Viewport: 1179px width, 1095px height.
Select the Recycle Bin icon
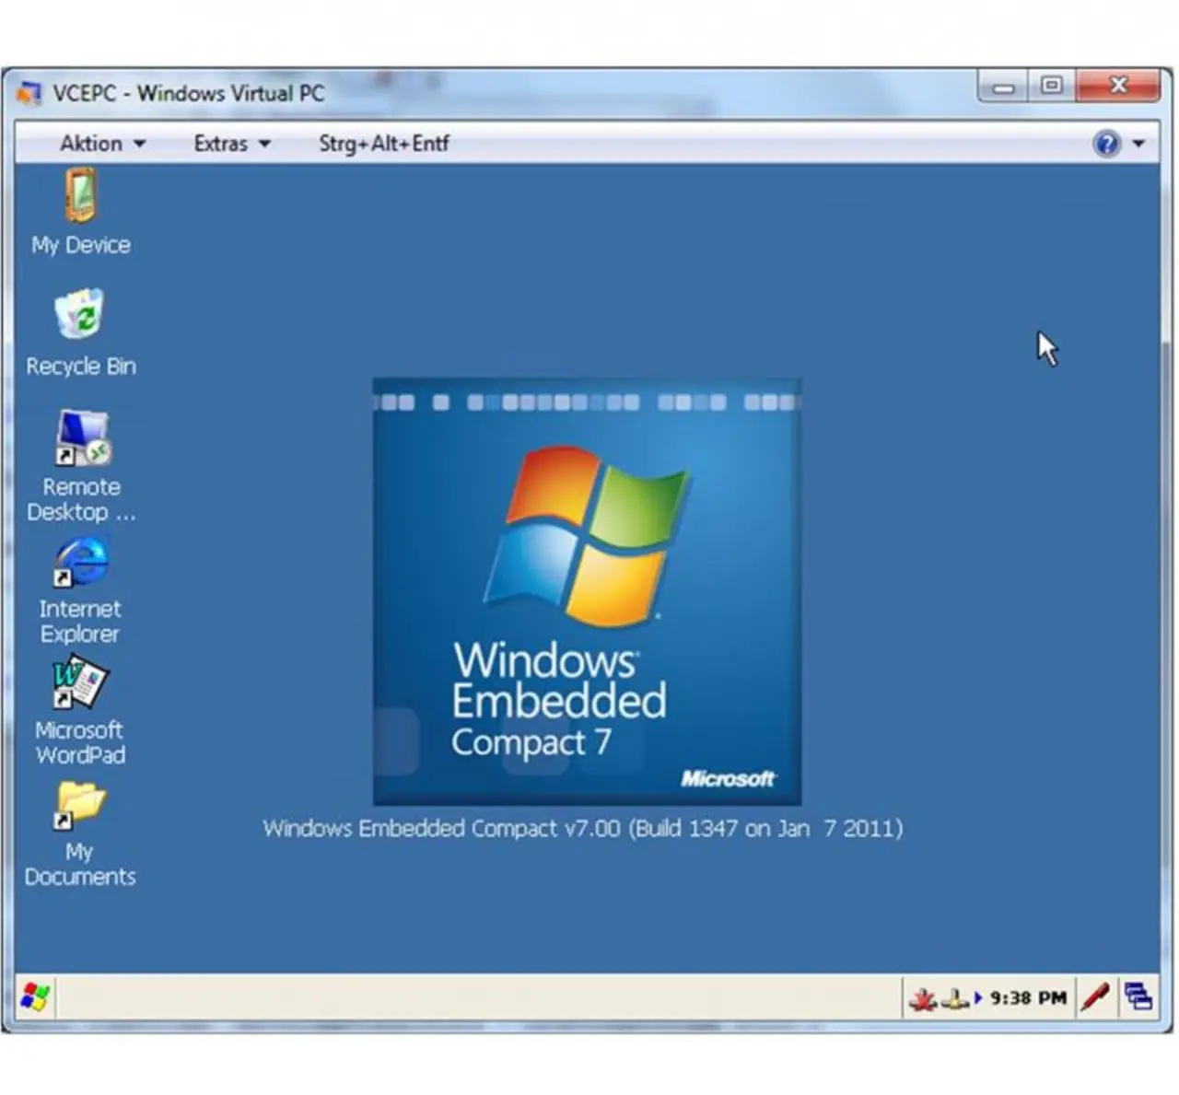(x=79, y=315)
